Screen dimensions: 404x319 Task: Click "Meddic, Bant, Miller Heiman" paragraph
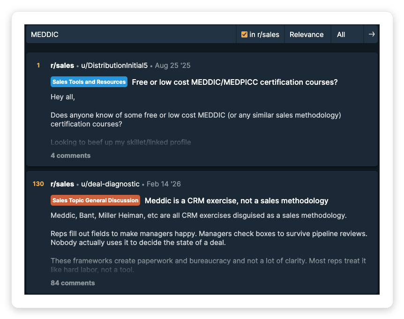coord(199,215)
